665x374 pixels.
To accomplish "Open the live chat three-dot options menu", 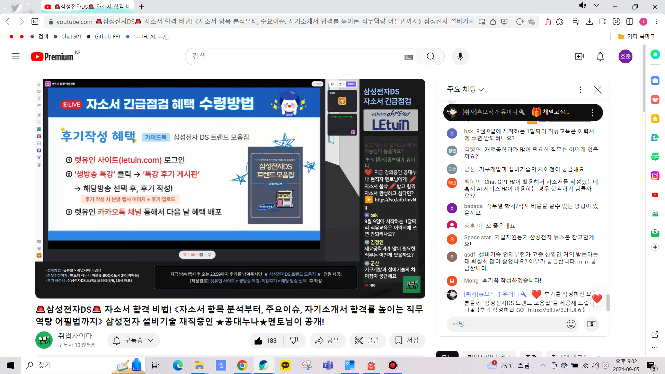I will click(x=580, y=90).
